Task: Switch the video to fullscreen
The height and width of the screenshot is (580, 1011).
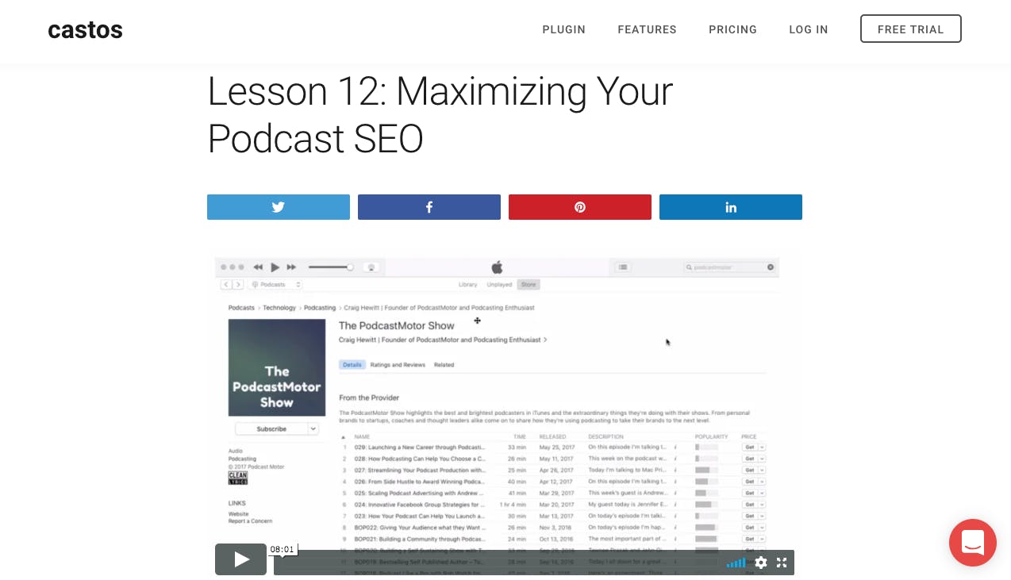Action: tap(782, 563)
